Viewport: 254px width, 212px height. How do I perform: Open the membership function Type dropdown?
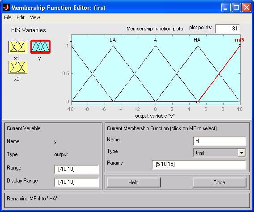click(x=219, y=153)
